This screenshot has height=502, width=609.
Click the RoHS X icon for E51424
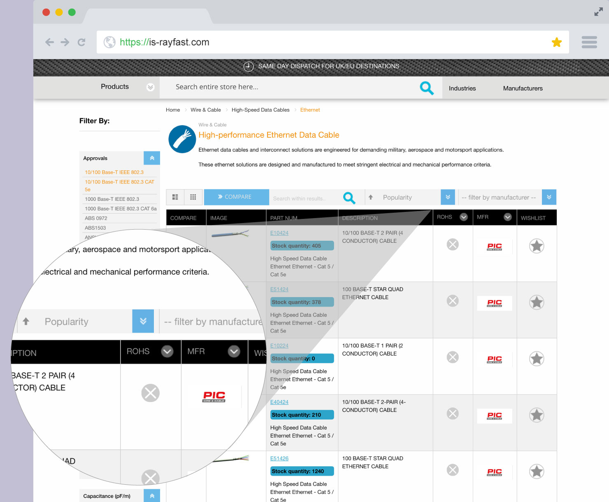(x=453, y=301)
